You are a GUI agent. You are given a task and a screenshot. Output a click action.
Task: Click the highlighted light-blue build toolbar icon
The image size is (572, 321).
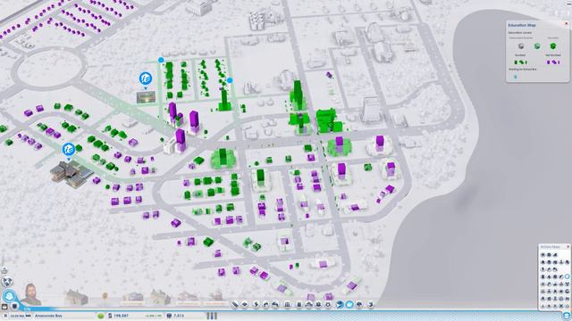coord(349,304)
